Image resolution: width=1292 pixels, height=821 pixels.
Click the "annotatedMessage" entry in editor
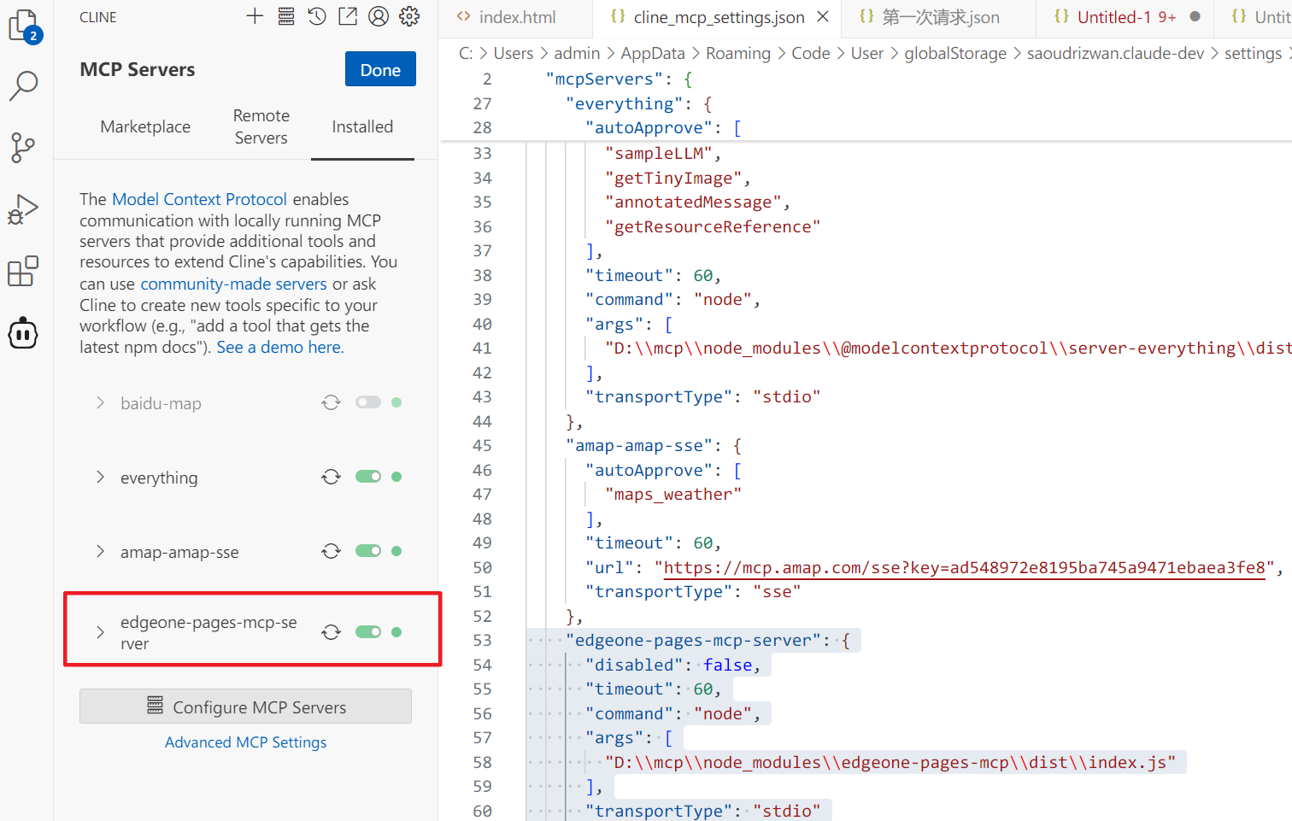tap(693, 202)
